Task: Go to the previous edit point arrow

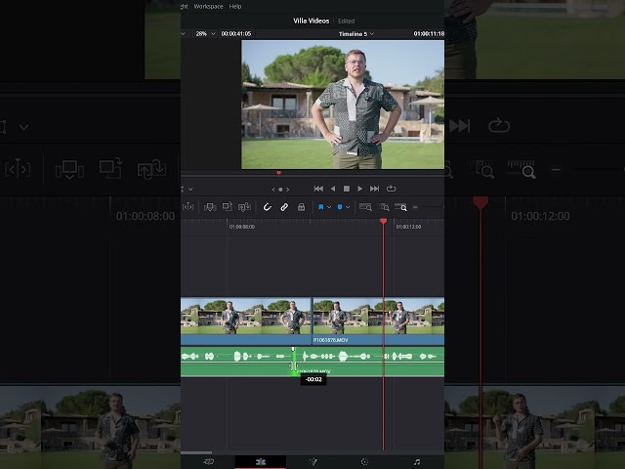Action: click(273, 190)
